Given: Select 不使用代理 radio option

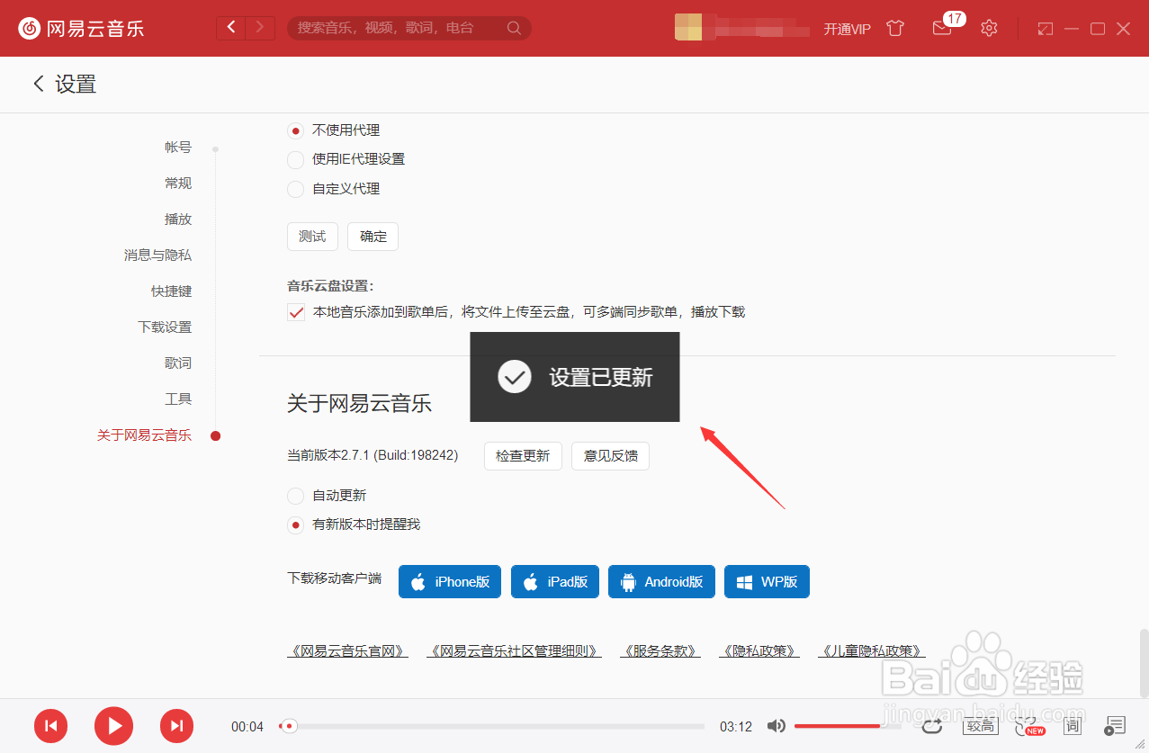Looking at the screenshot, I should click(x=295, y=130).
